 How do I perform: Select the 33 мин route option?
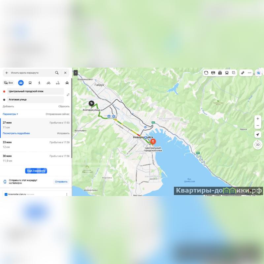click(36, 145)
